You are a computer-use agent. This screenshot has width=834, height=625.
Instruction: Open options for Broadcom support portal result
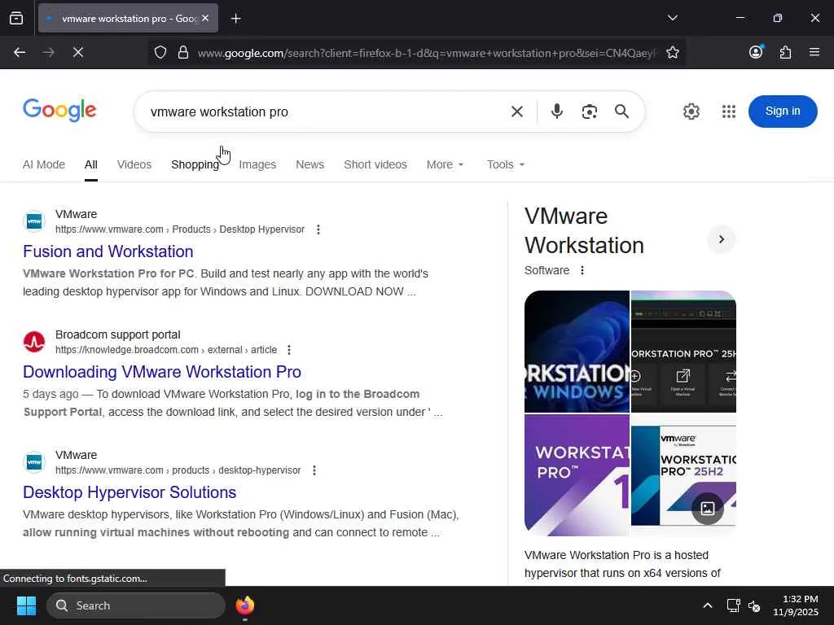[x=289, y=350]
